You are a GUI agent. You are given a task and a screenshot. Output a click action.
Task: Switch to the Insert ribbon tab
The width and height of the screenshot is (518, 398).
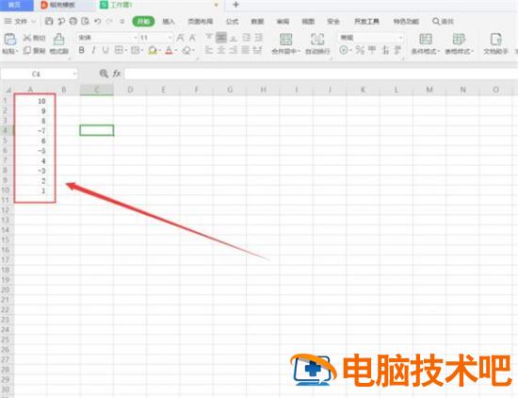click(x=169, y=22)
